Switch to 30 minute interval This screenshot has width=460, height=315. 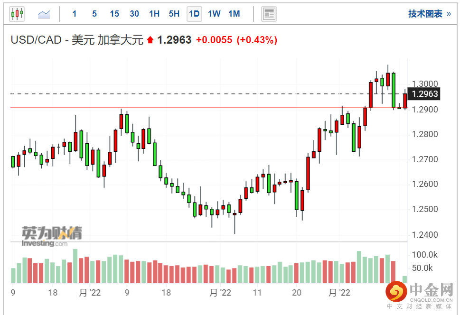click(134, 14)
